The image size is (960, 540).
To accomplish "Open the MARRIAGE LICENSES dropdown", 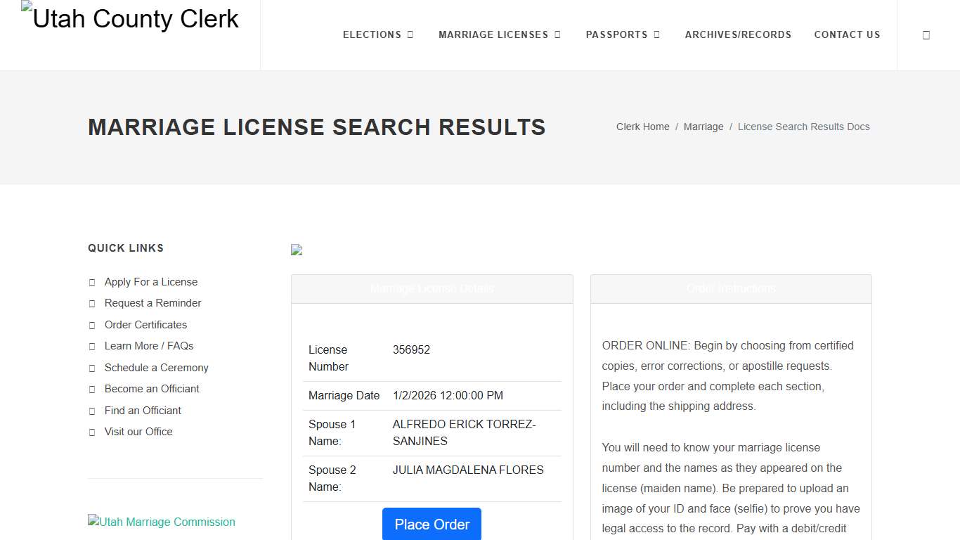I will pos(499,34).
